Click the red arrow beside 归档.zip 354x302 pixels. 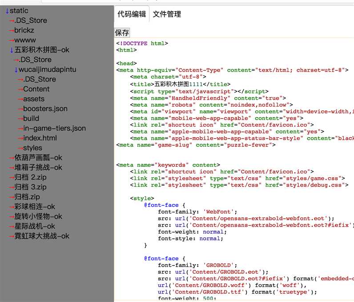coord(11,197)
